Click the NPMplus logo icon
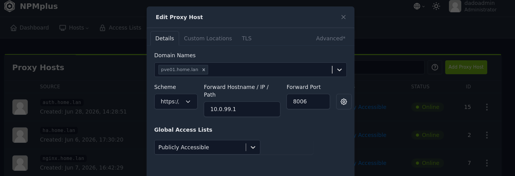Image resolution: width=515 pixels, height=176 pixels. (x=10, y=6)
